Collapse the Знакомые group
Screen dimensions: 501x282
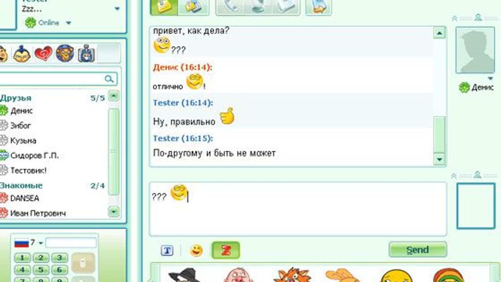(x=21, y=185)
